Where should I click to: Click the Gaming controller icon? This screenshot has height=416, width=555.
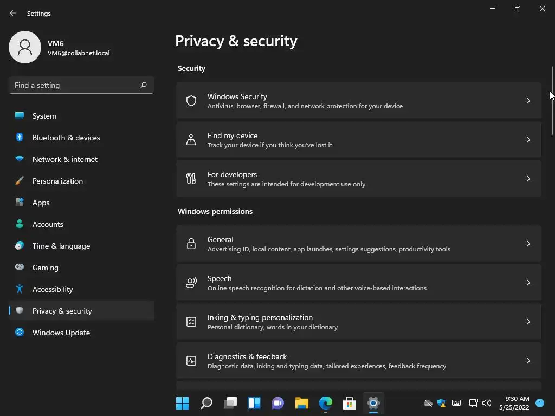point(20,267)
